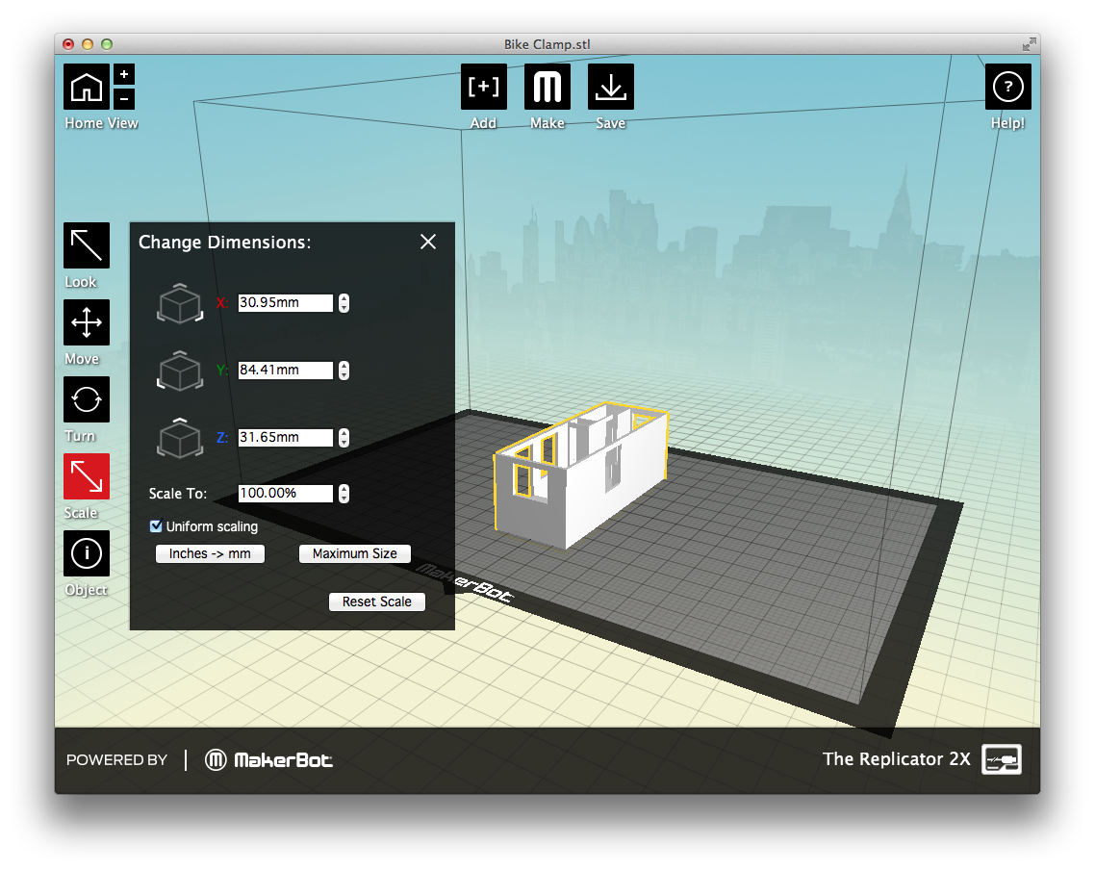The height and width of the screenshot is (870, 1095).
Task: Select the Move tool
Action: [86, 322]
